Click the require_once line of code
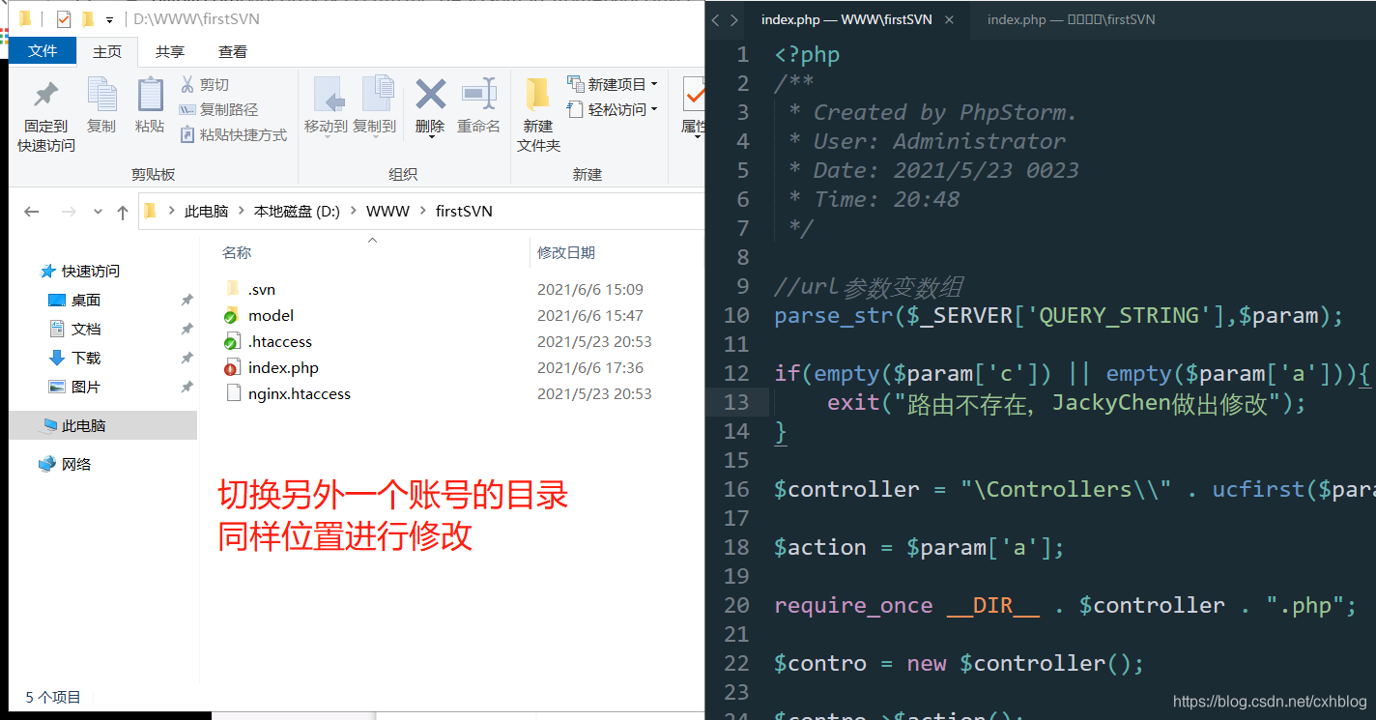The height and width of the screenshot is (720, 1376). (1066, 605)
